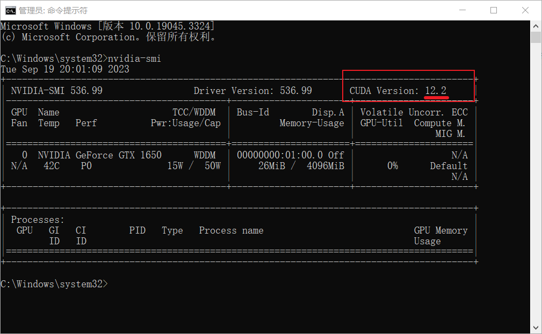This screenshot has width=542, height=334.
Task: Click the performance state 'P0'
Action: click(x=86, y=166)
